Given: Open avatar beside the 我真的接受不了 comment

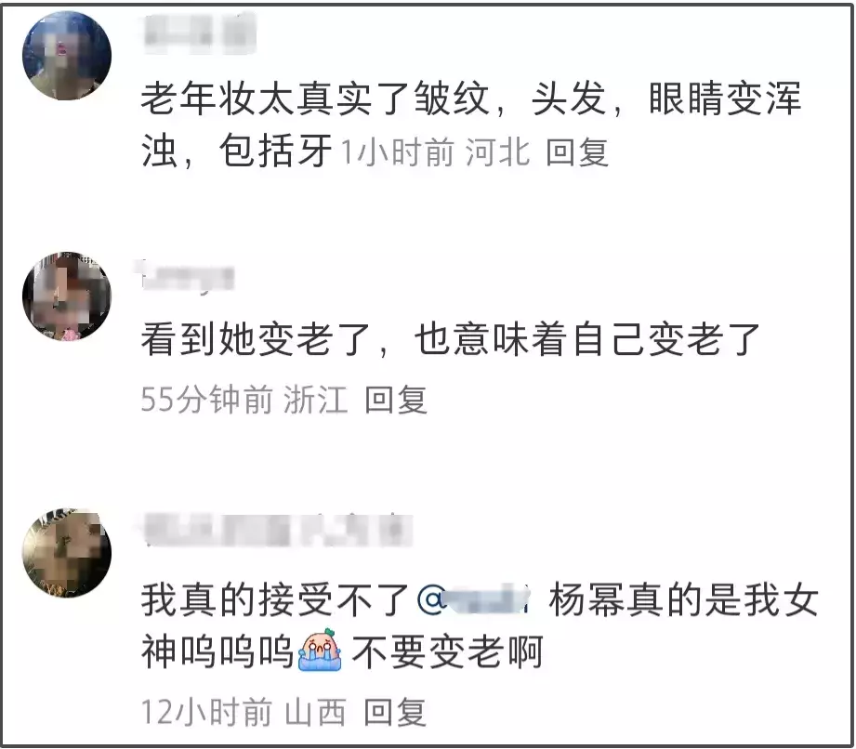Looking at the screenshot, I should [67, 553].
